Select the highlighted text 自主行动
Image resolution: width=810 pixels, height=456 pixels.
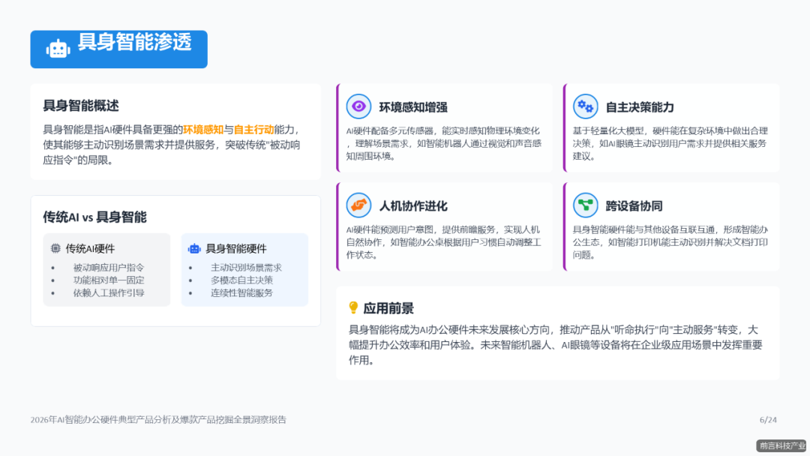pyautogui.click(x=253, y=129)
